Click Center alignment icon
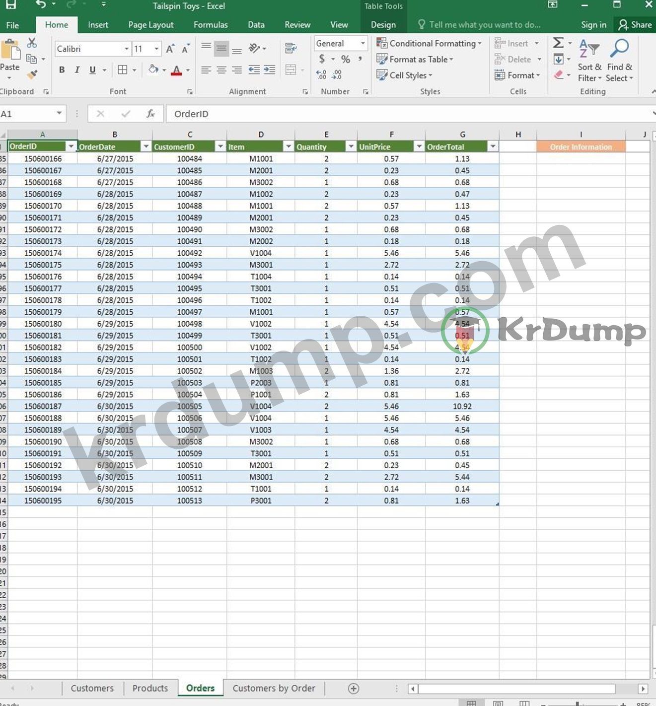 [x=221, y=70]
